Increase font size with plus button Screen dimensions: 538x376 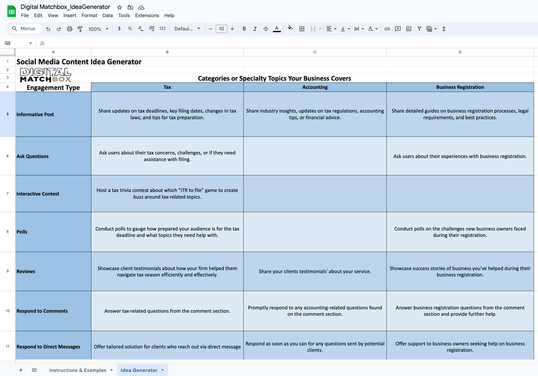pyautogui.click(x=232, y=29)
